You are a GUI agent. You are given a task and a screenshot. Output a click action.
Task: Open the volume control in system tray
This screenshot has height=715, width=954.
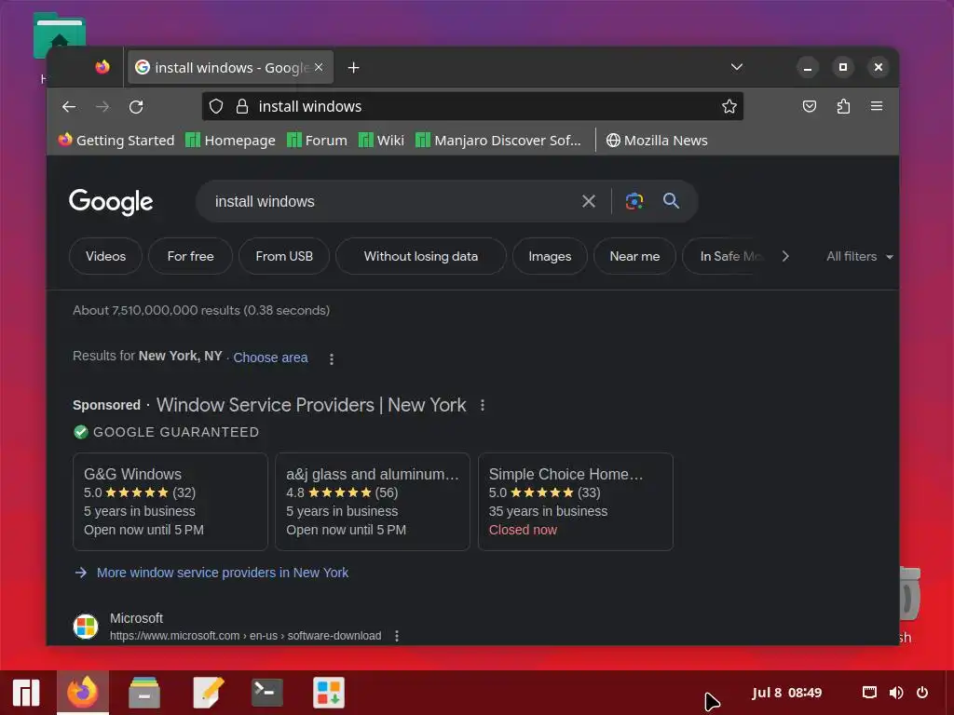(896, 693)
